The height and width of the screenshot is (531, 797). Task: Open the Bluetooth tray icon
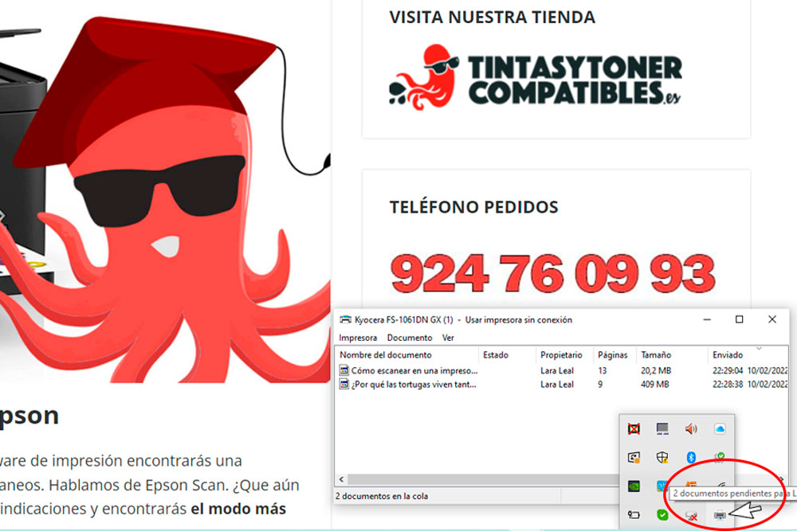(x=691, y=458)
